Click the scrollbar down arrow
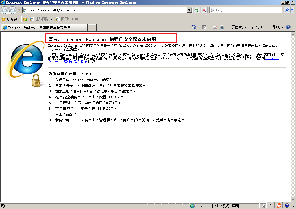Viewport: 296px width, 209px height. point(293,200)
